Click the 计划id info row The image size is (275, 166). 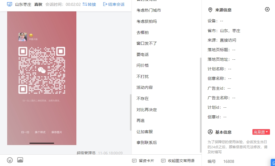(x=217, y=107)
